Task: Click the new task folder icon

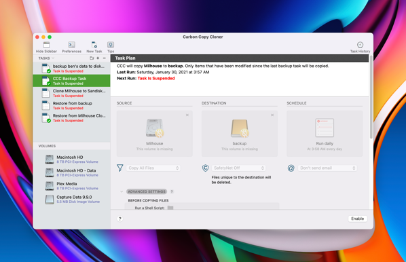Action: pyautogui.click(x=92, y=58)
